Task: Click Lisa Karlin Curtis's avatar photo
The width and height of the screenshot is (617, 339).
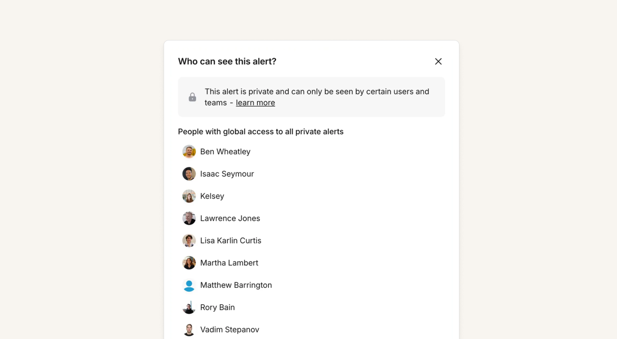Action: 189,241
